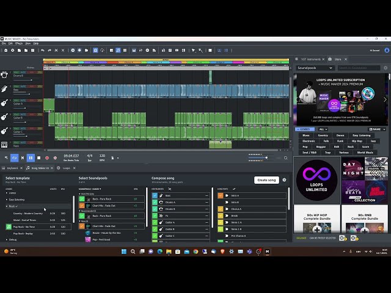
Task: Select the Soul / R&B genre button
Action: pos(310,153)
